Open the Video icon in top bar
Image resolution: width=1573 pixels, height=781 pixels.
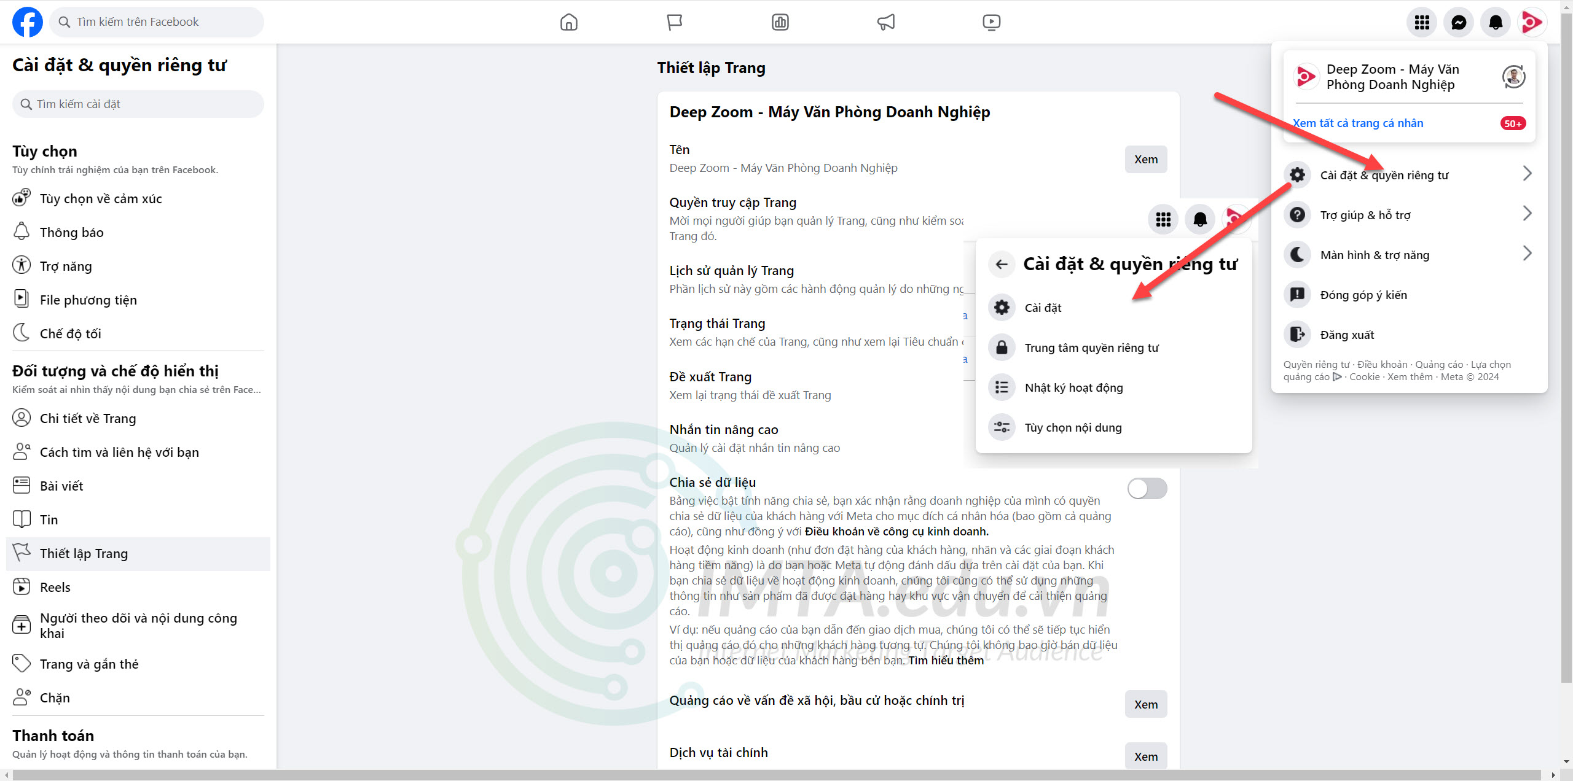point(991,22)
